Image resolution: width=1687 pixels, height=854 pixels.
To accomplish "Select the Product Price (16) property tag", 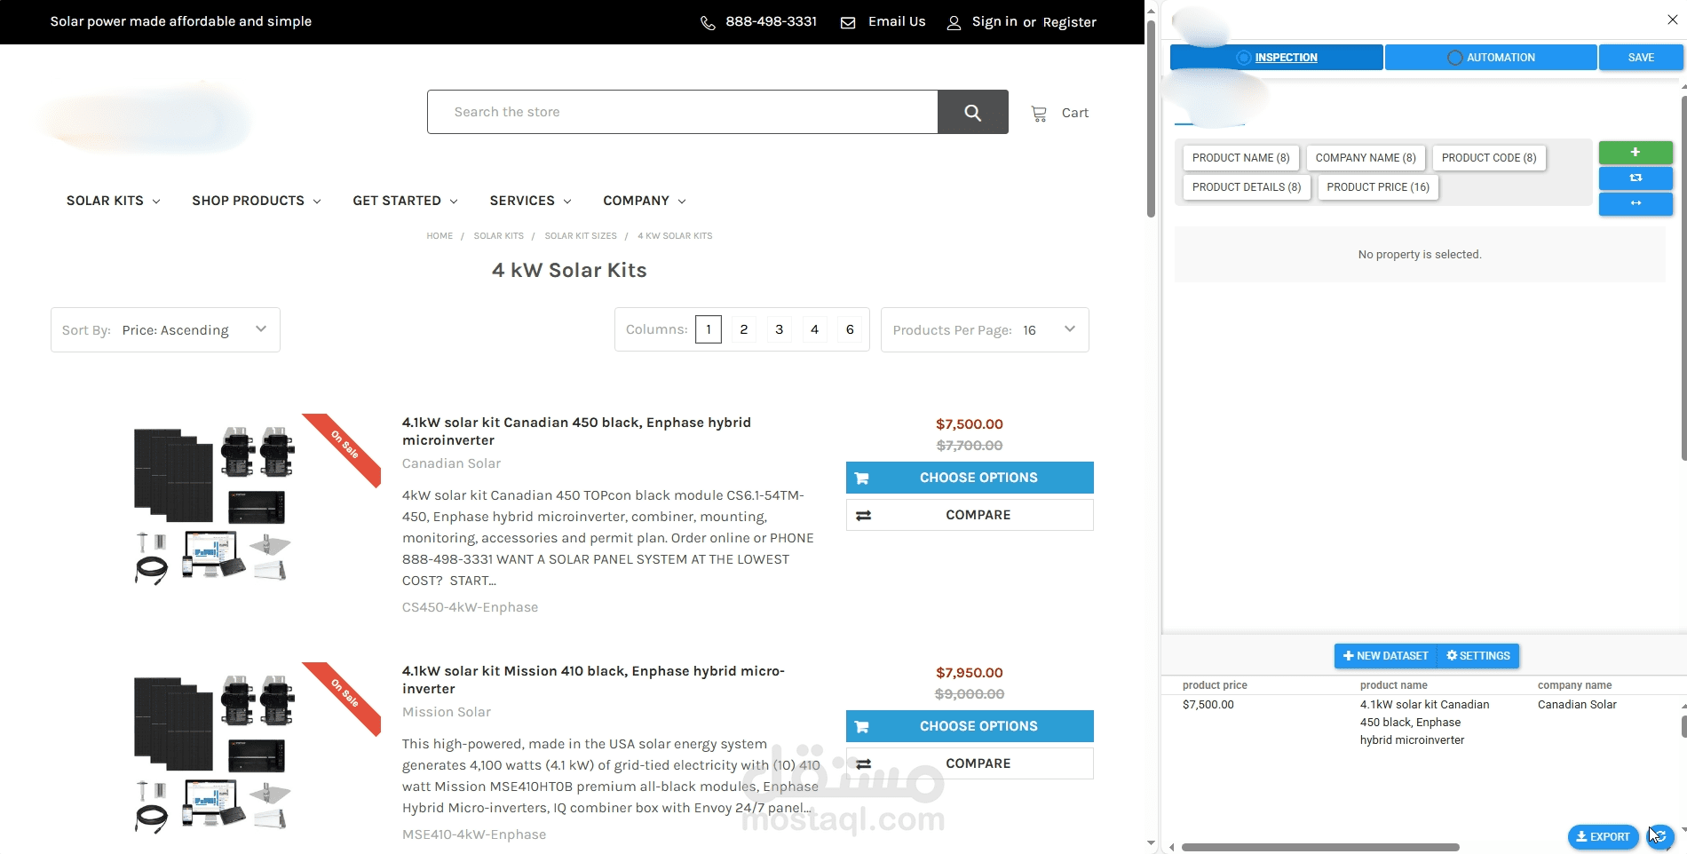I will (x=1378, y=187).
